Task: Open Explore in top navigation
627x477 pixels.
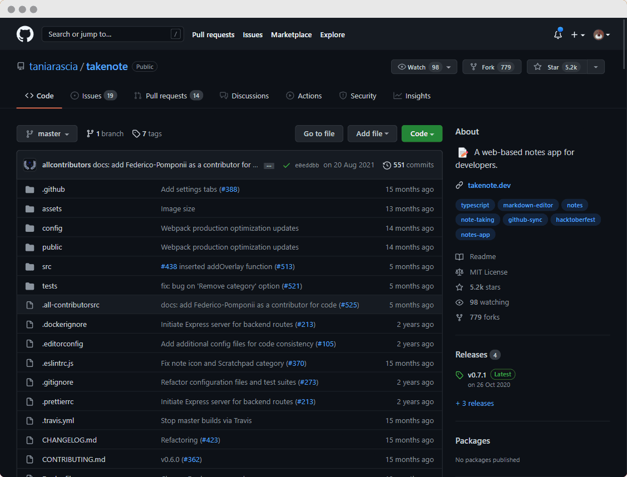Action: 332,35
